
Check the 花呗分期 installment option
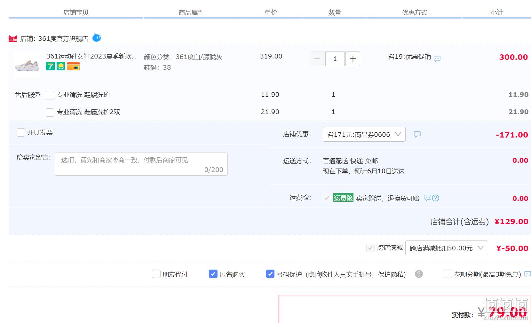448,274
